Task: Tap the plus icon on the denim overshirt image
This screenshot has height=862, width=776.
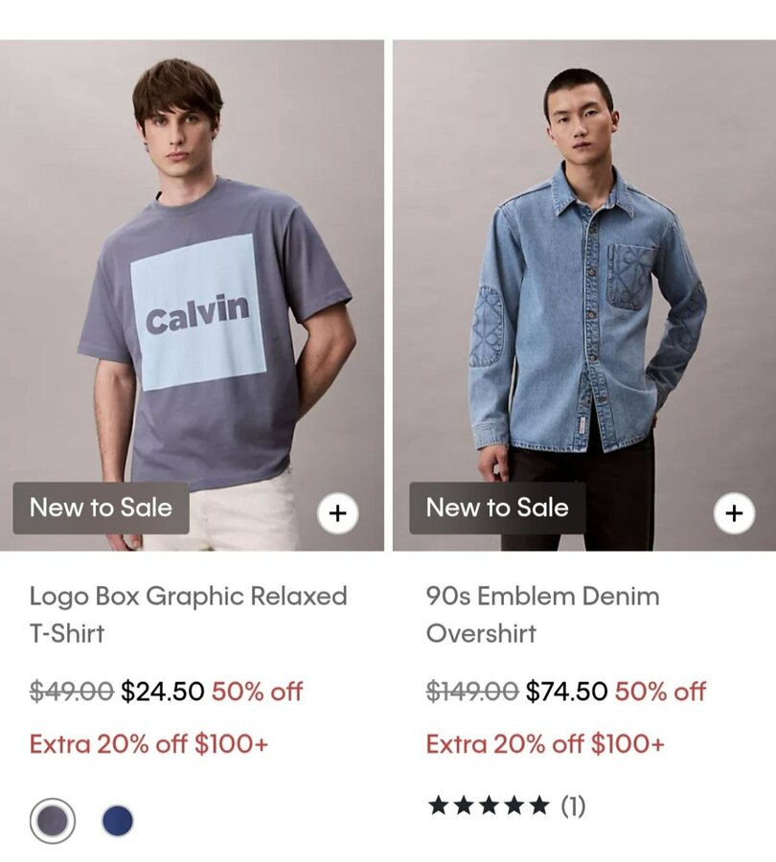Action: [734, 513]
